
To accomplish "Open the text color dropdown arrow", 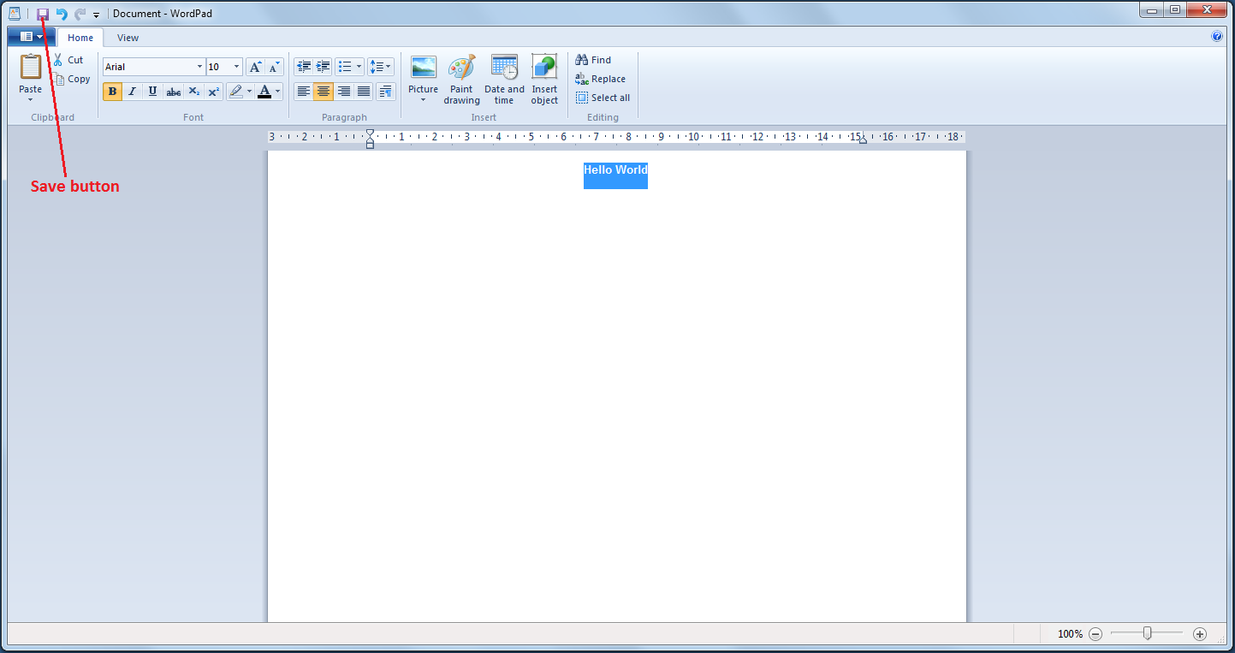I will 278,92.
